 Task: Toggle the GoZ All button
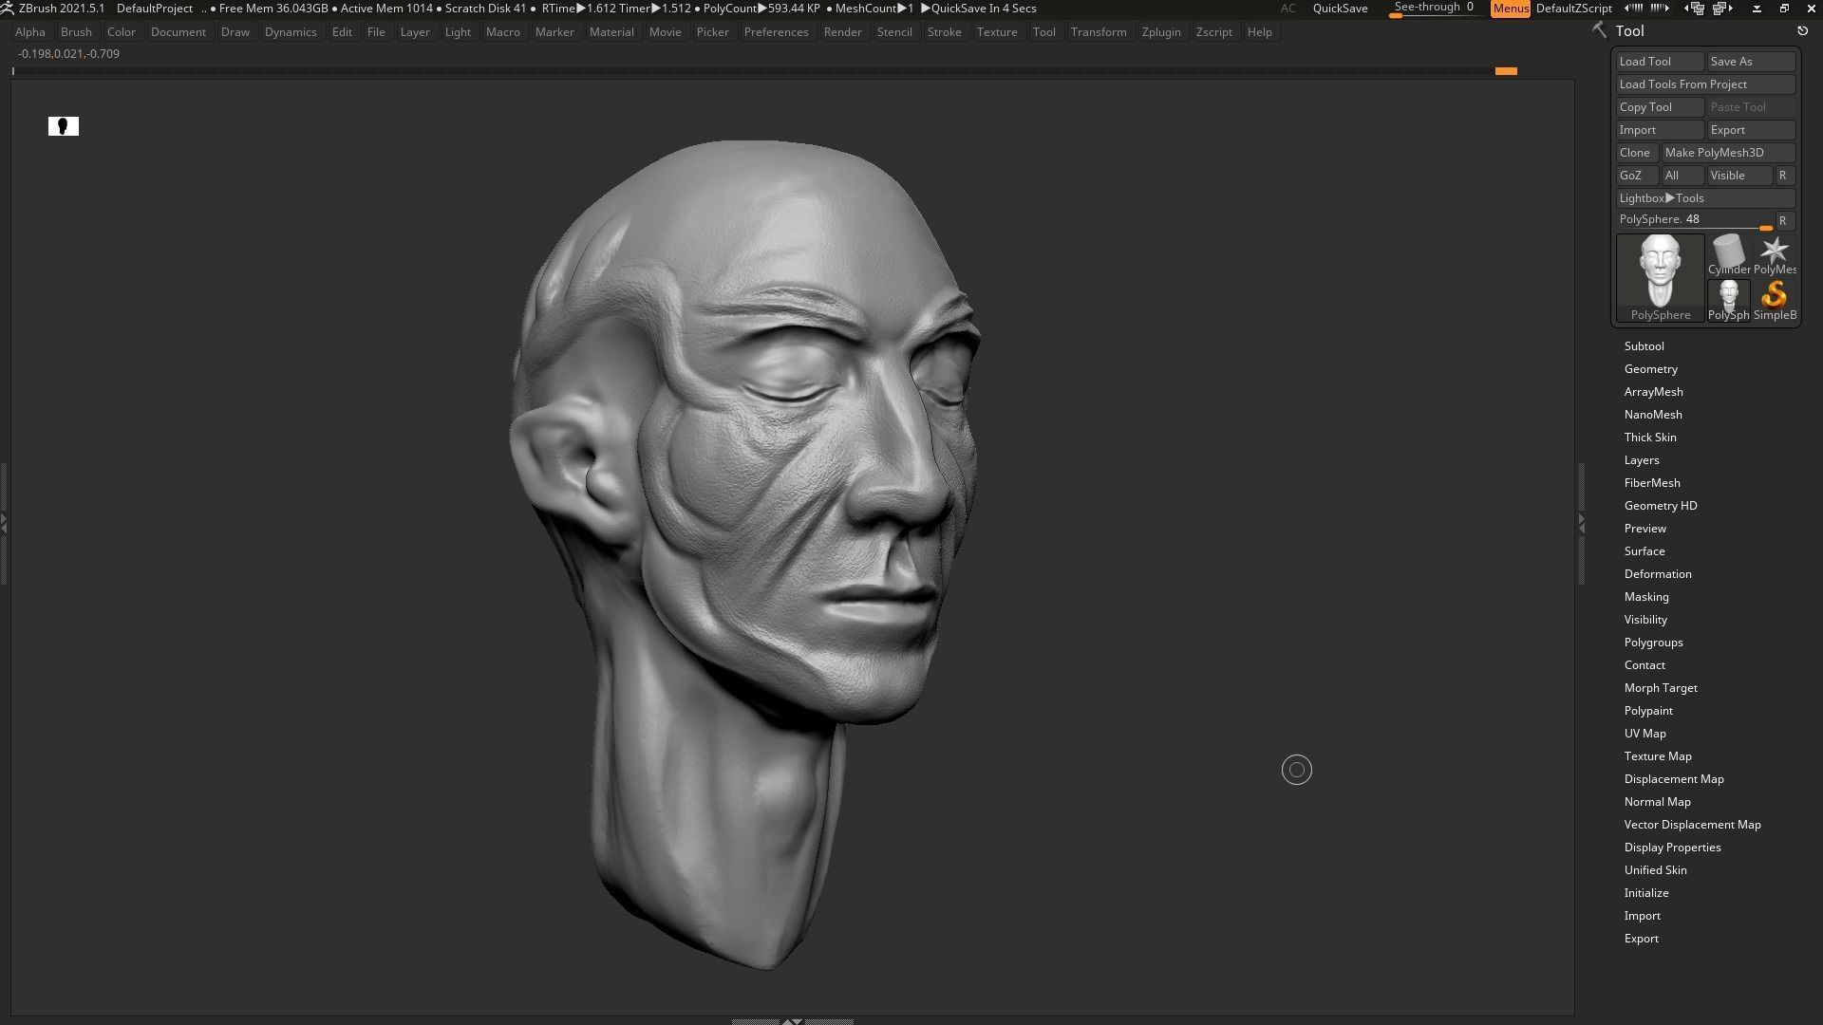coord(1682,176)
